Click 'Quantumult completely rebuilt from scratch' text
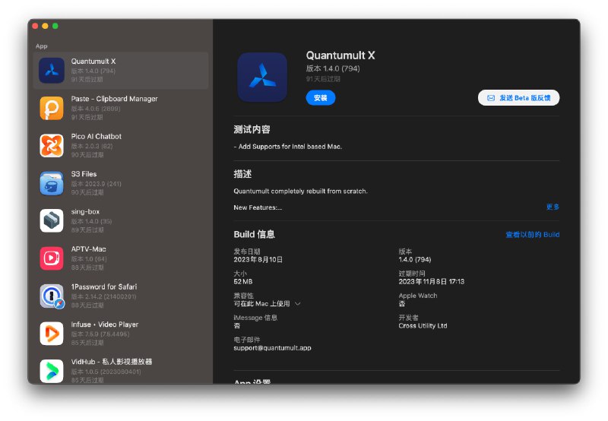608x421 pixels. pos(300,191)
